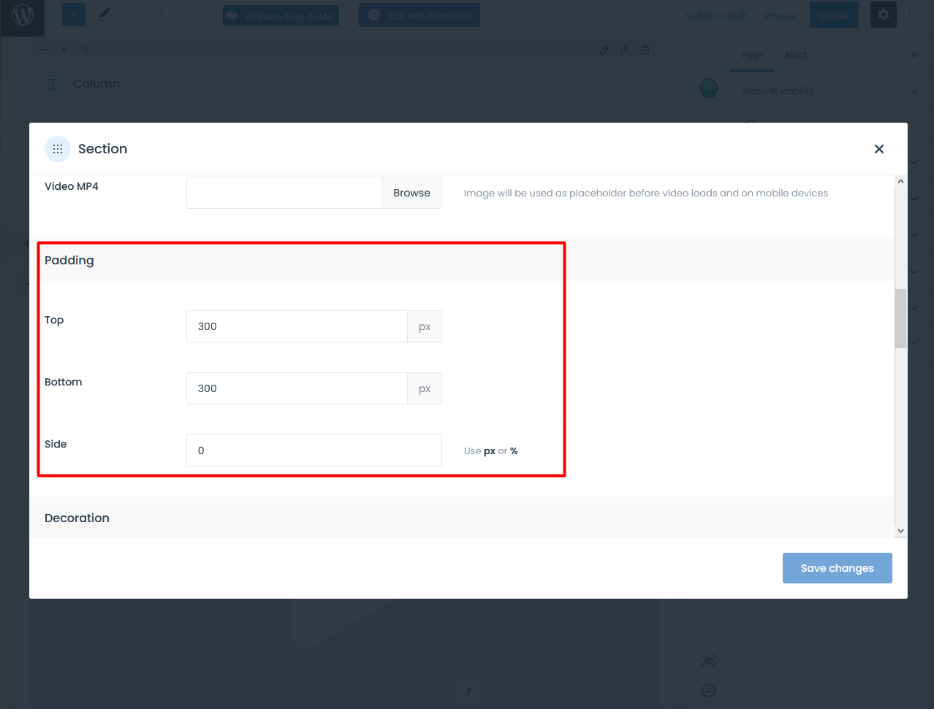Click the plus icon in the Column block bar
Viewport: 934px width, 709px height.
[64, 50]
